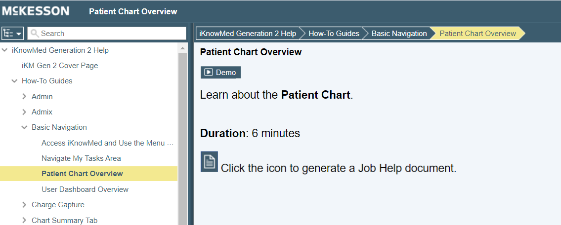Open Navigate My Tasks Area topic
The width and height of the screenshot is (561, 225).
81,158
